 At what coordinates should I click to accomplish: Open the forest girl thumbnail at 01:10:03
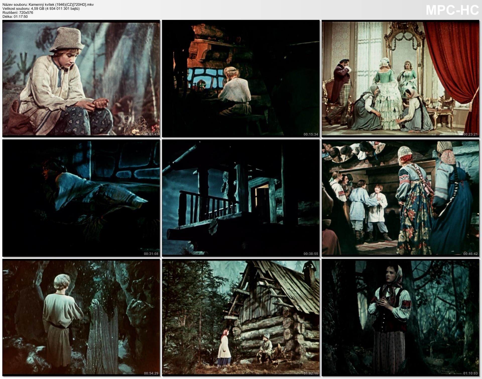point(400,318)
